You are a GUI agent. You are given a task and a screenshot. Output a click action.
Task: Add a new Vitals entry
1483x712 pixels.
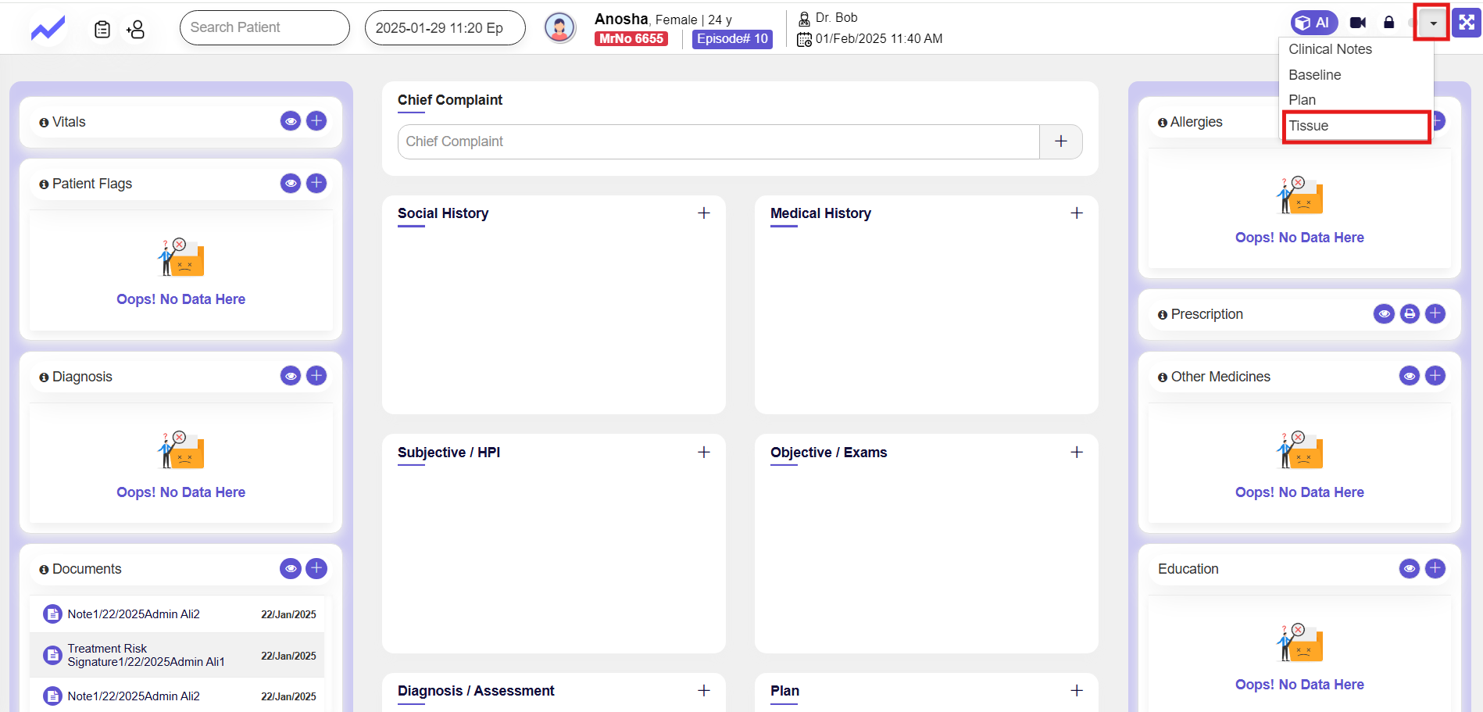316,121
